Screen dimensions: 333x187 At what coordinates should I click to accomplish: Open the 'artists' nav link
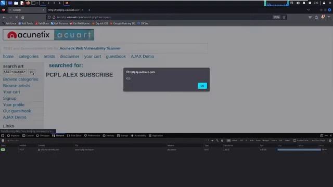point(49,57)
